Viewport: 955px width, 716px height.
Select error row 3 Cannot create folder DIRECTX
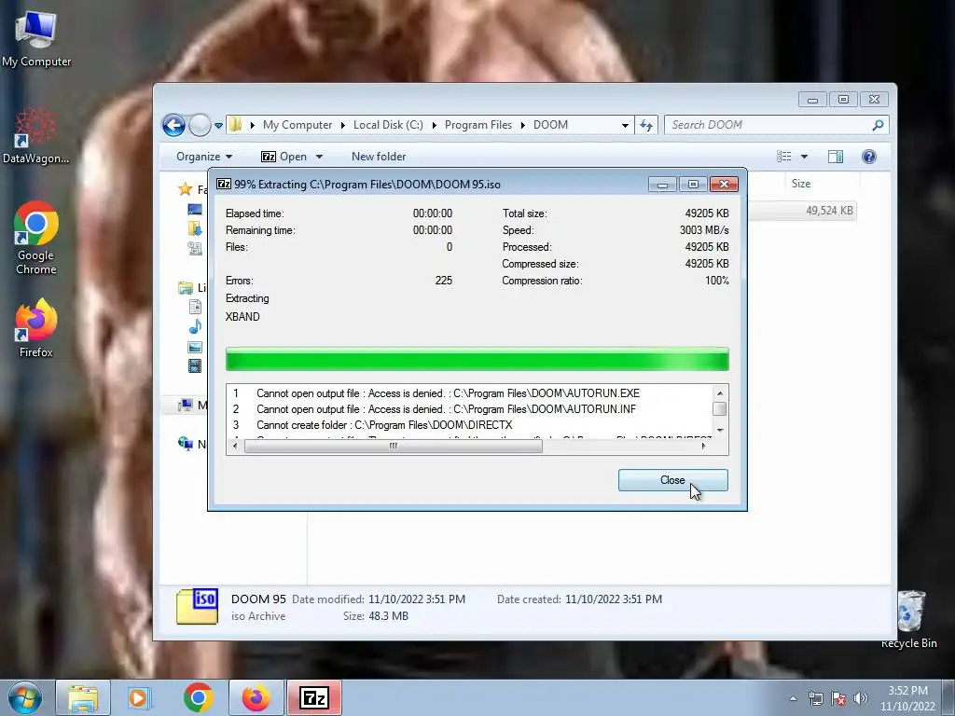click(470, 425)
